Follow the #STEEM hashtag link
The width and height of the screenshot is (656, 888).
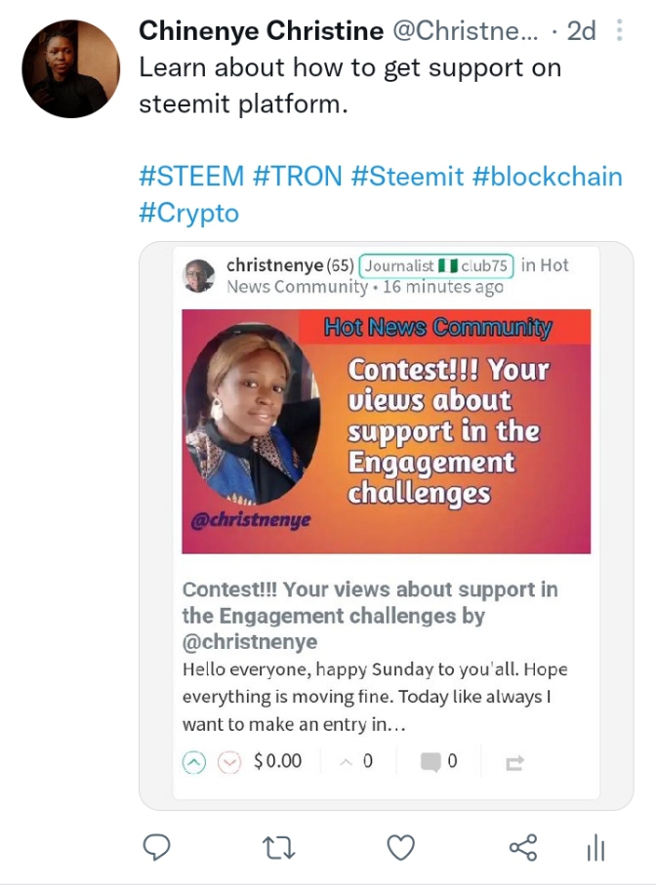coord(191,176)
